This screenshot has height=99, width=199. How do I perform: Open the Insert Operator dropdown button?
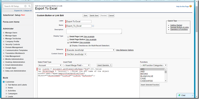point(105,65)
